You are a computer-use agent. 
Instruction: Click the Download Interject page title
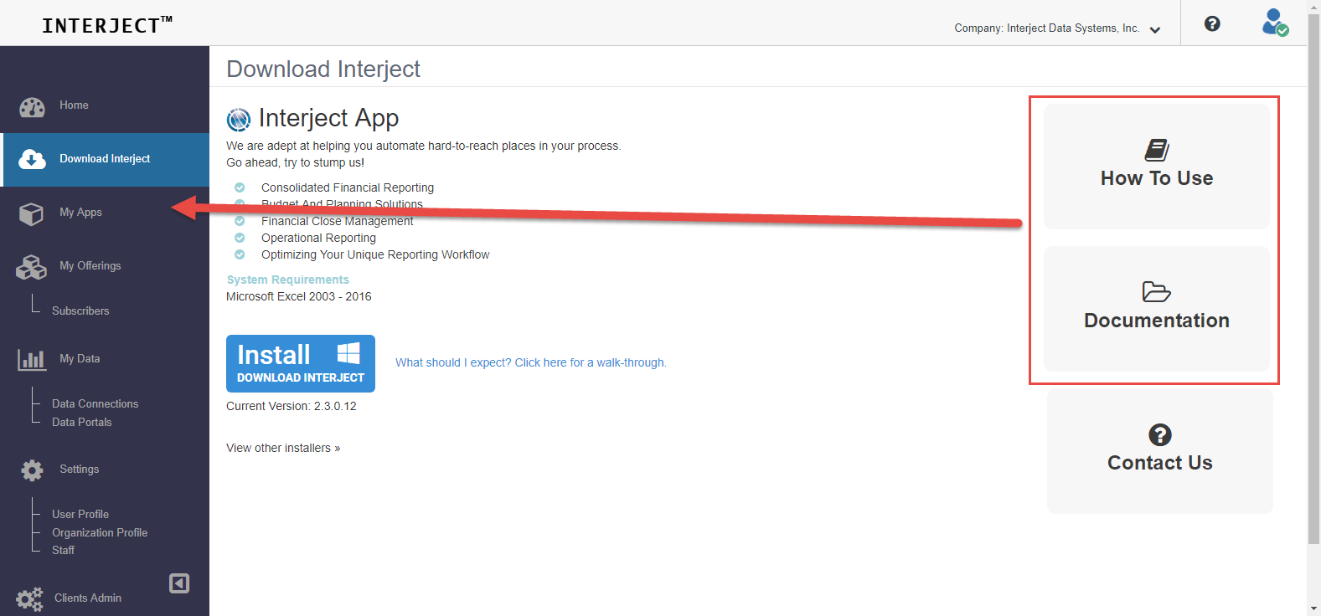click(x=323, y=69)
